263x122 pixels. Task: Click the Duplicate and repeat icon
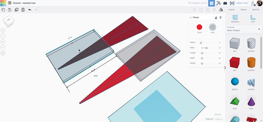(x=16, y=10)
